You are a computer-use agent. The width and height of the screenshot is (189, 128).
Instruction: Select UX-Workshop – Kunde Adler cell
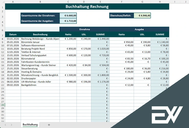point(40,82)
